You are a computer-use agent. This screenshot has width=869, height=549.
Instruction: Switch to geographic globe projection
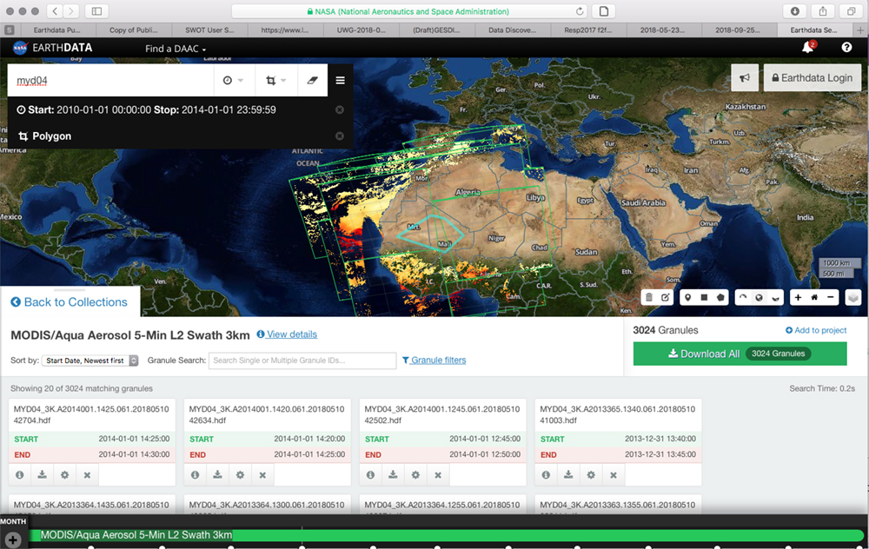pos(759,297)
